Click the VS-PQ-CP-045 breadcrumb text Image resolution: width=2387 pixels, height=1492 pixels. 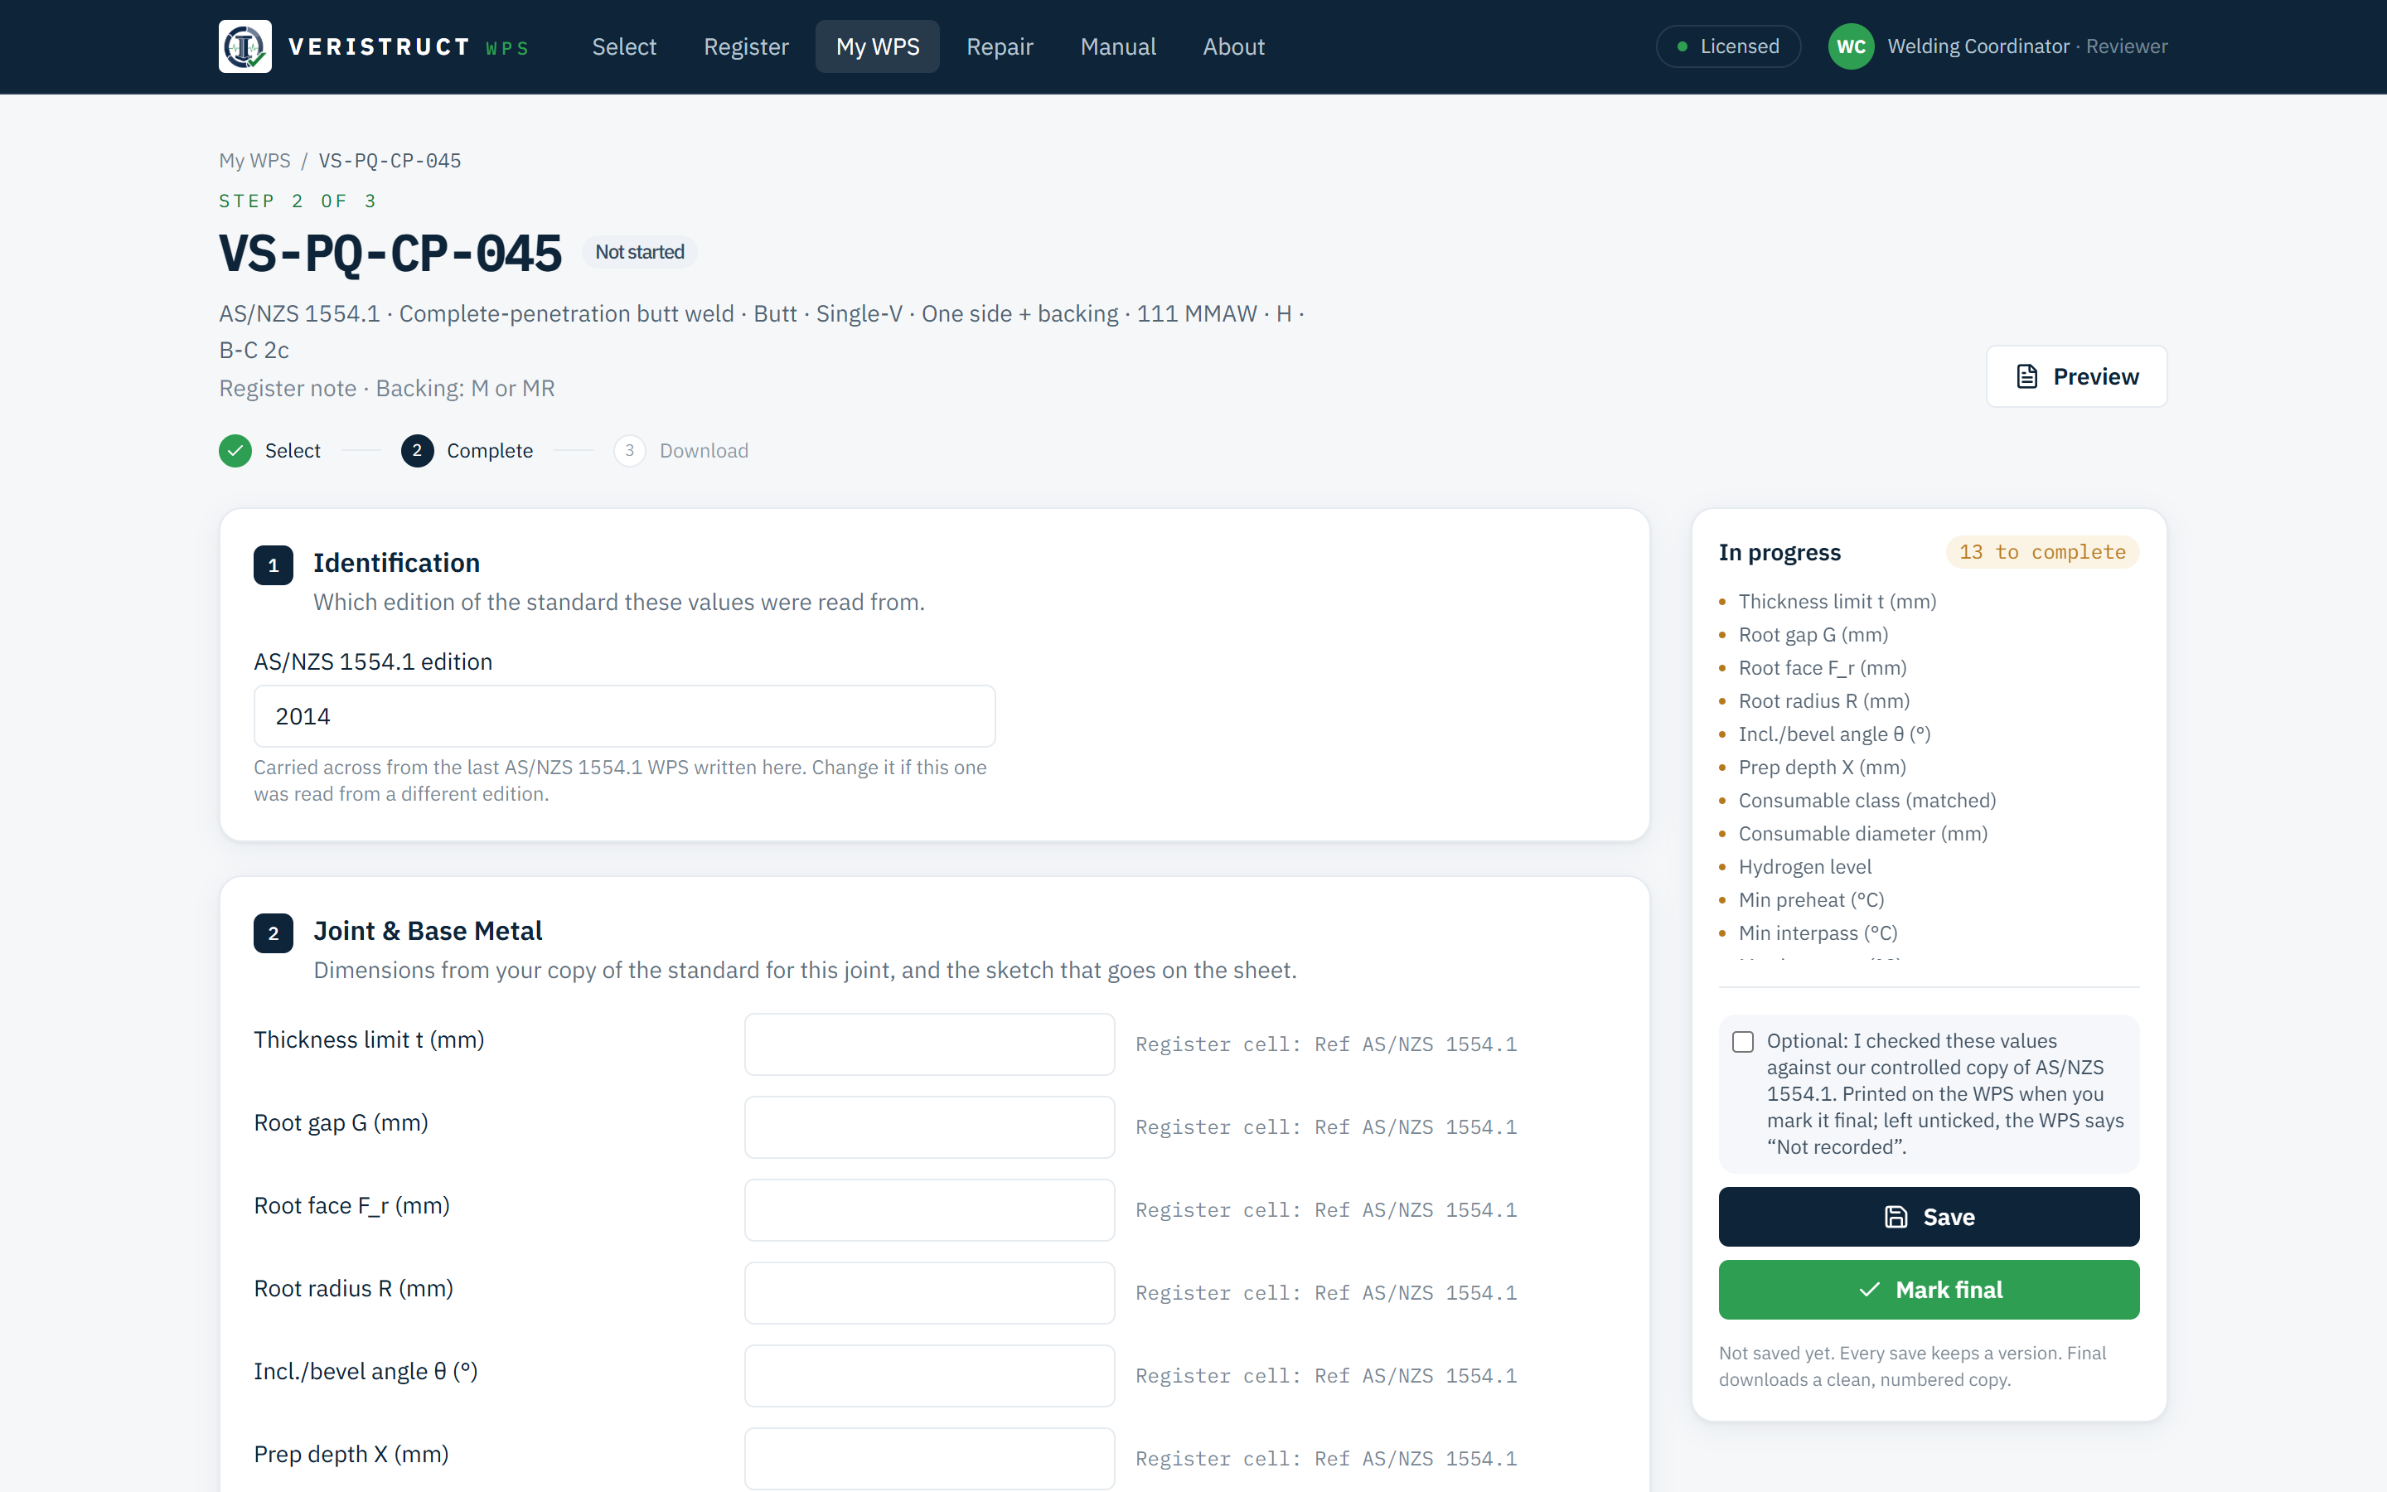tap(390, 161)
